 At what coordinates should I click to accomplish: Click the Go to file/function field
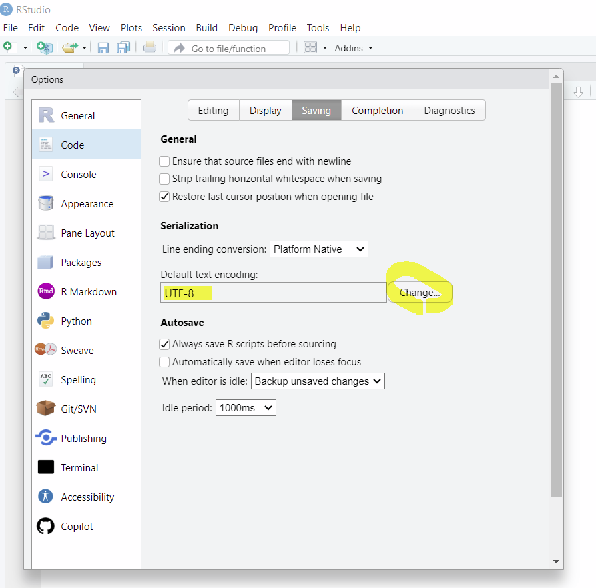tap(228, 48)
